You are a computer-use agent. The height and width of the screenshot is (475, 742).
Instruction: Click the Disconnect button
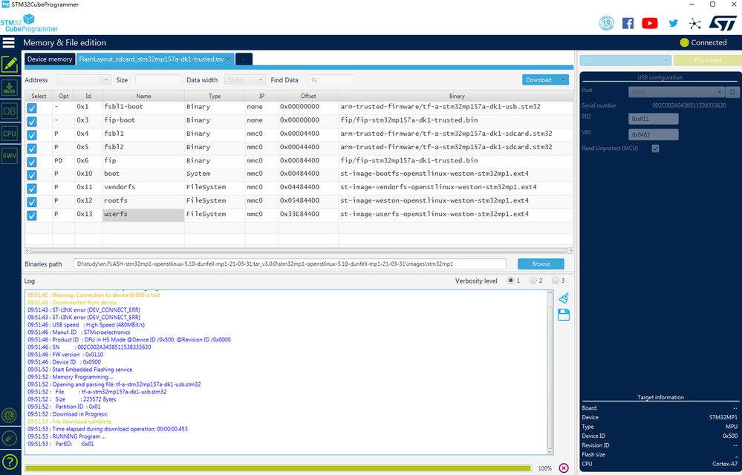click(707, 61)
